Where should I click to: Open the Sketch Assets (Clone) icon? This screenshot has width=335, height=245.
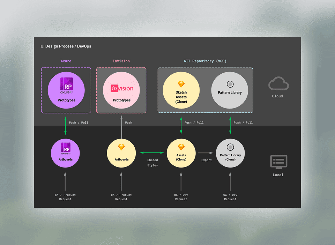point(181,90)
